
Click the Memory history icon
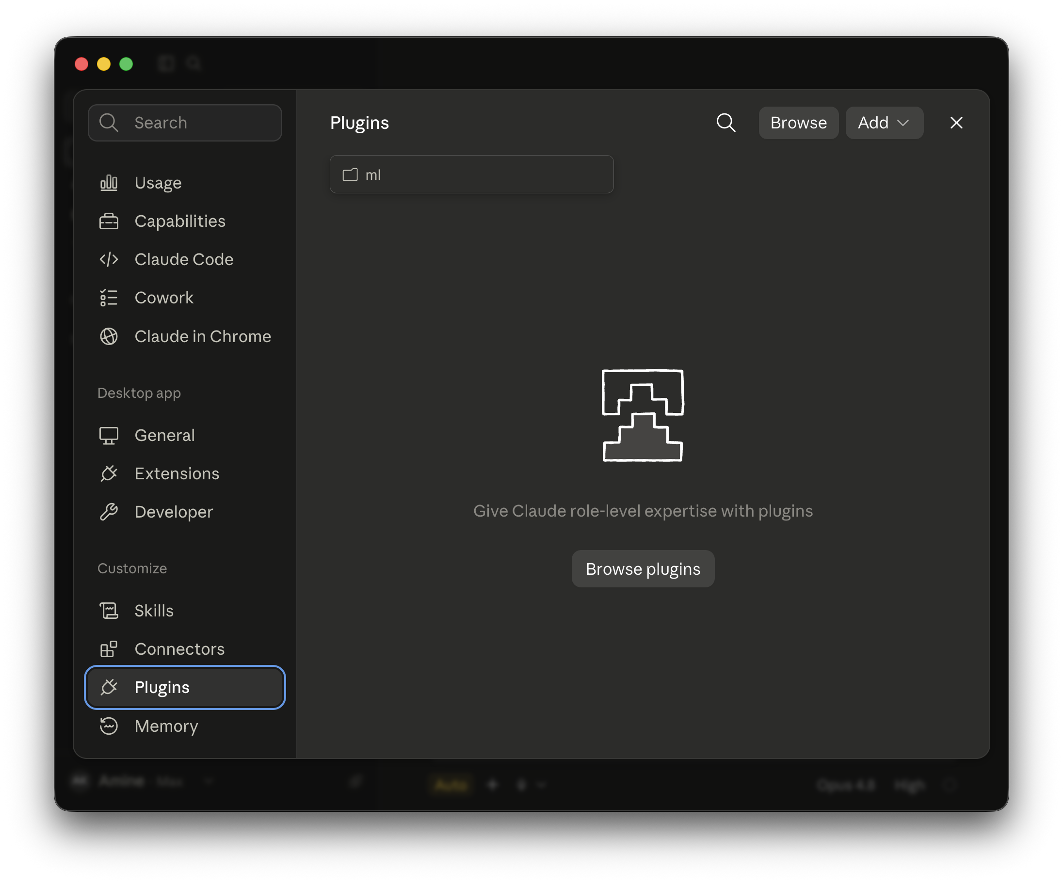(109, 725)
